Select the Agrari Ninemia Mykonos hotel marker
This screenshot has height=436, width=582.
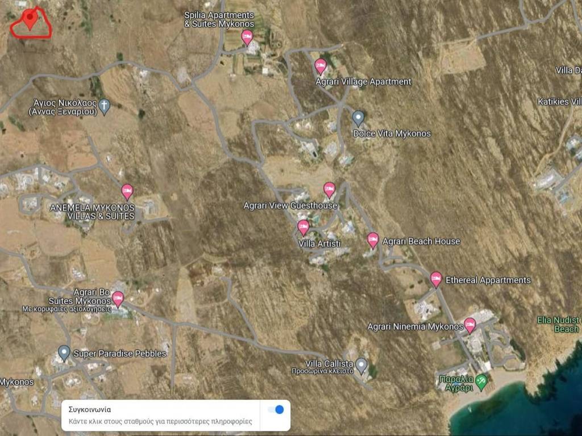469,325
